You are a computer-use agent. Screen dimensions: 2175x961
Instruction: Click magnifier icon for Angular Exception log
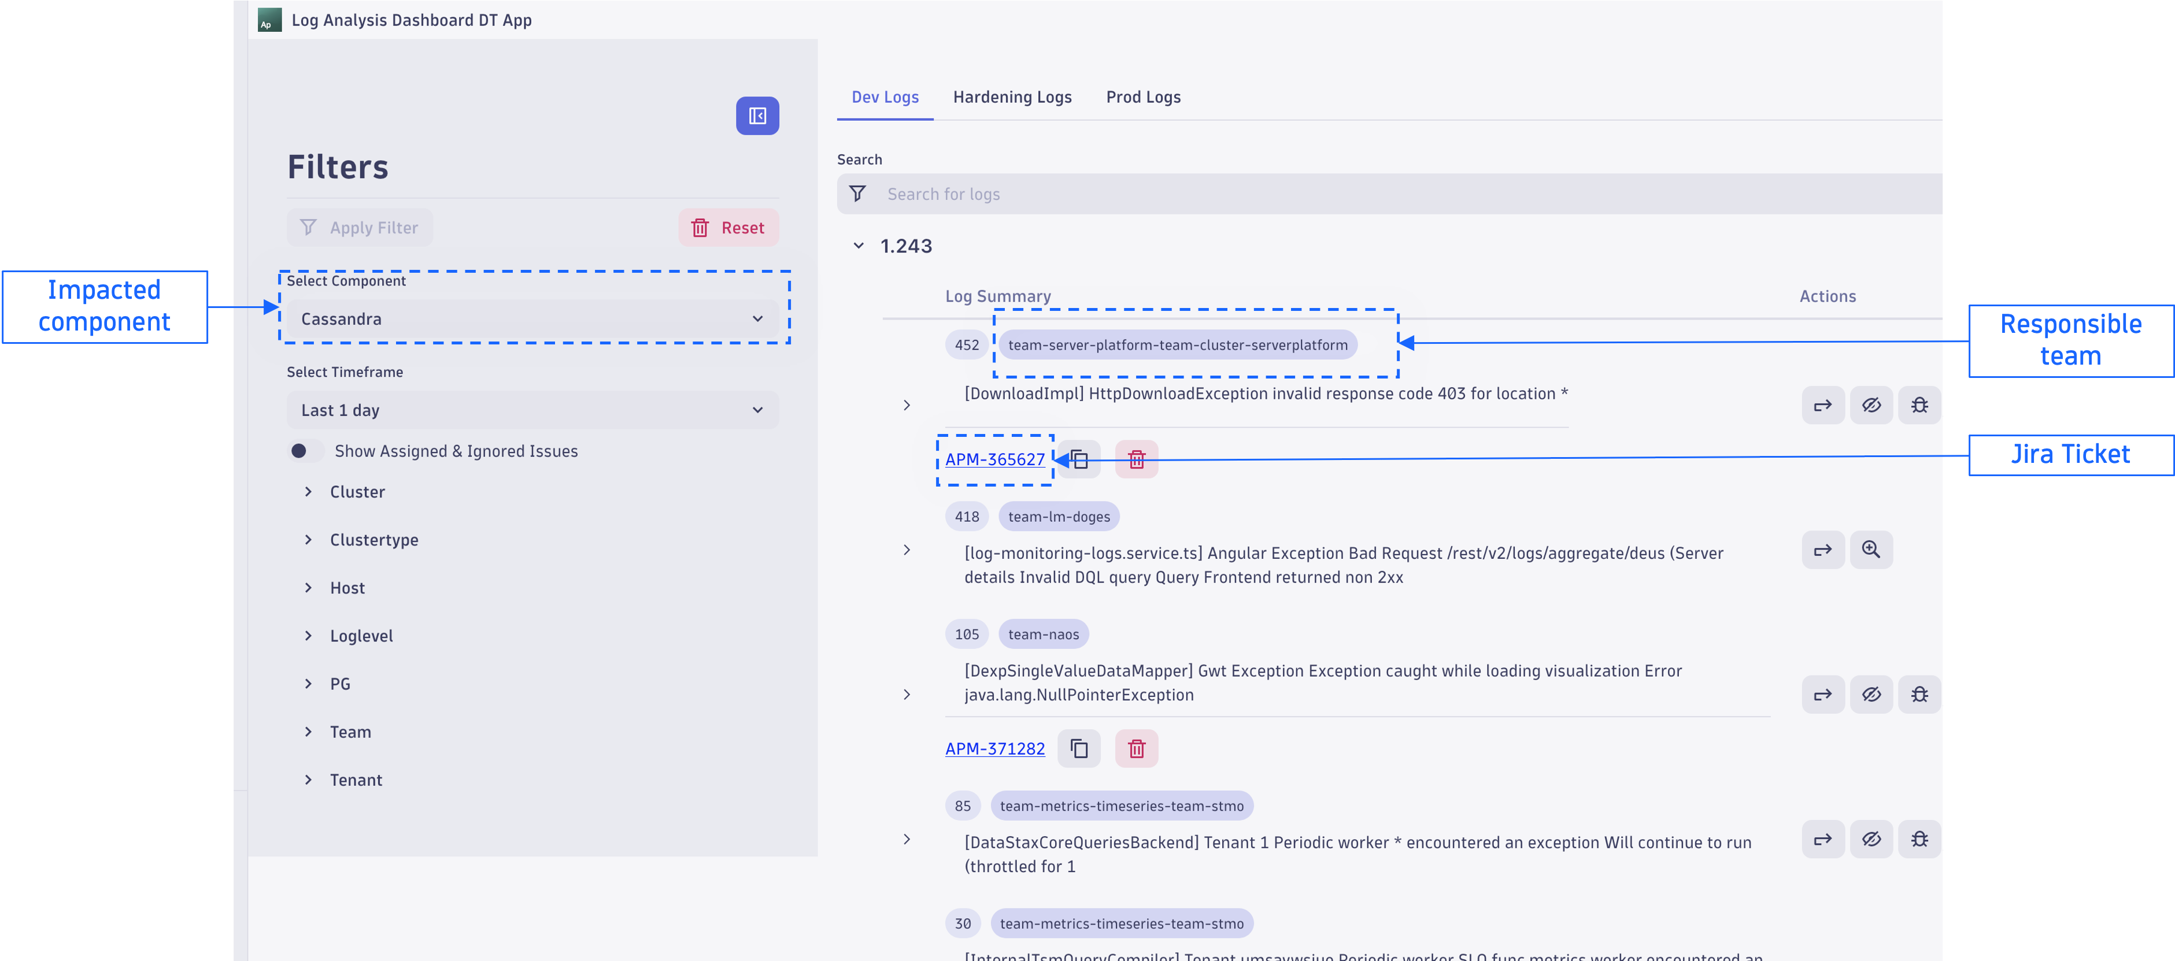click(1871, 550)
